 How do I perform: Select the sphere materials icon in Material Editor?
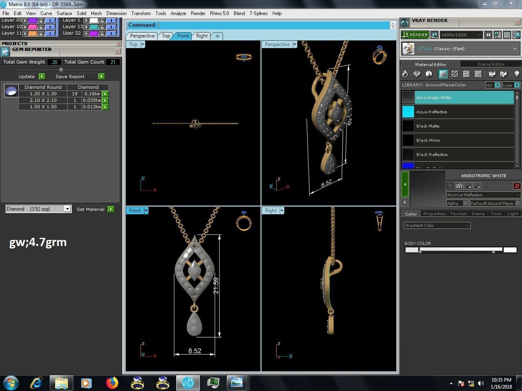point(429,74)
